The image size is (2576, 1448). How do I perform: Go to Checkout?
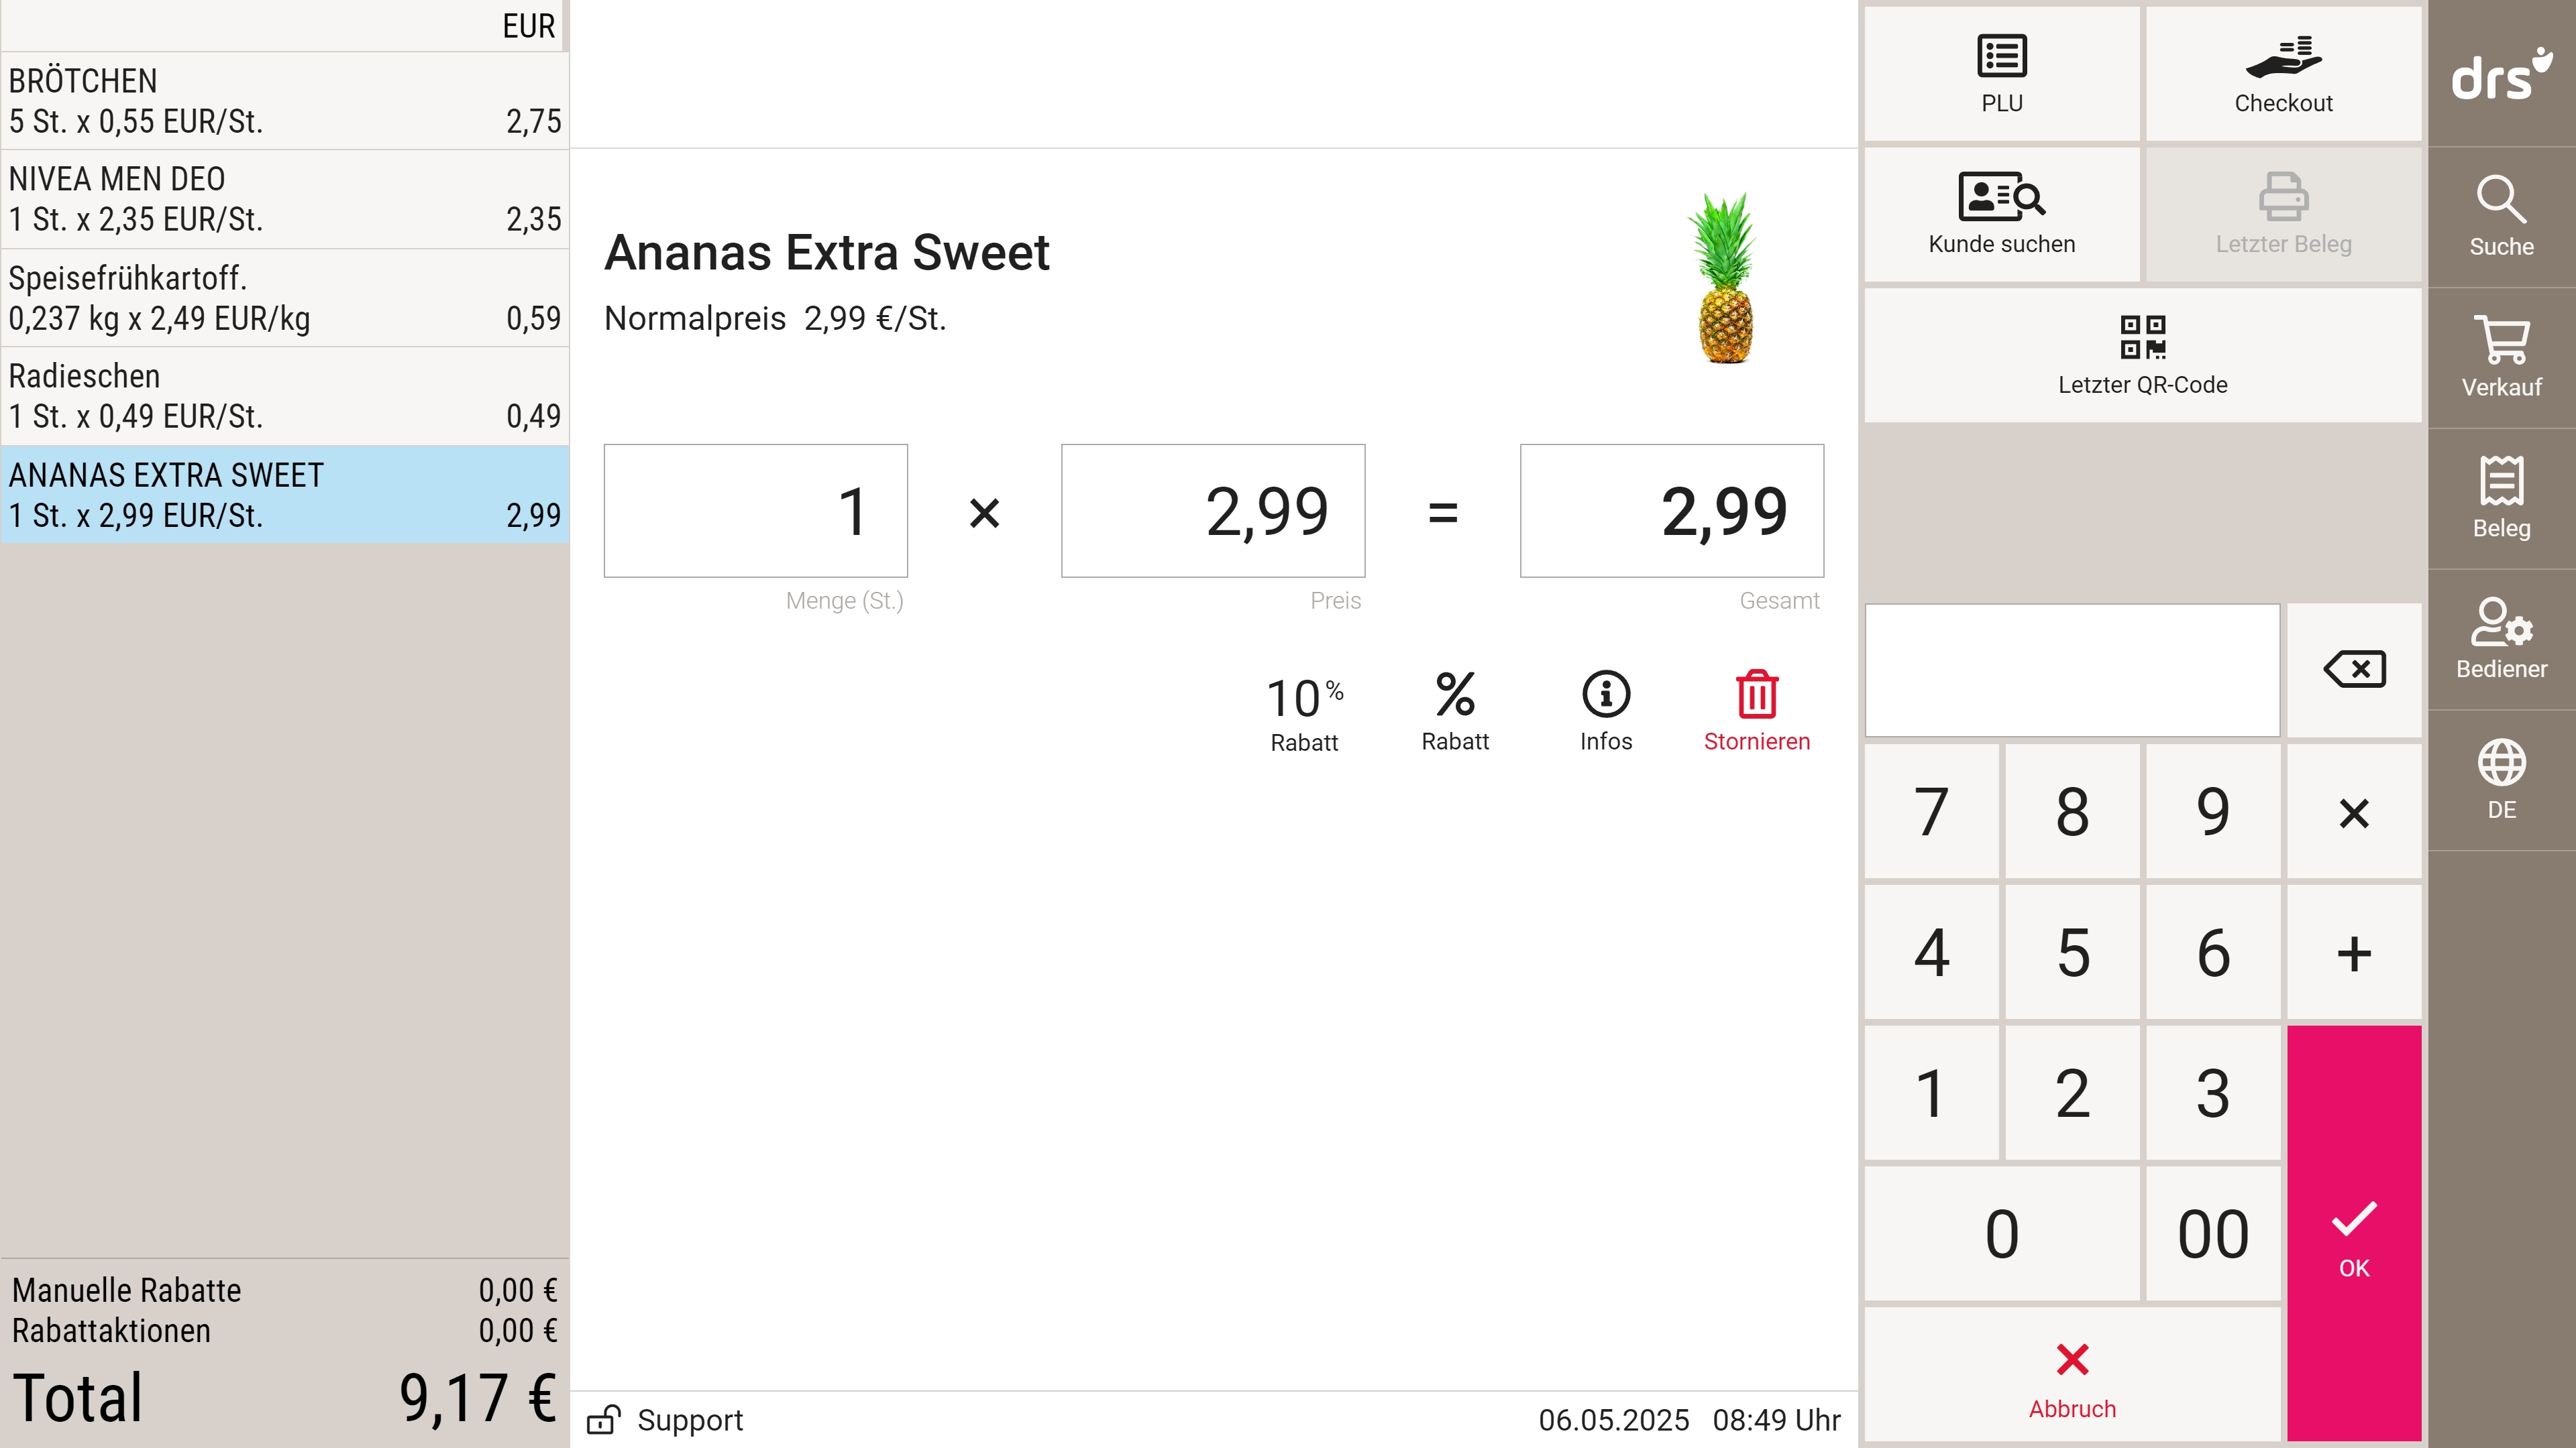tap(2283, 74)
